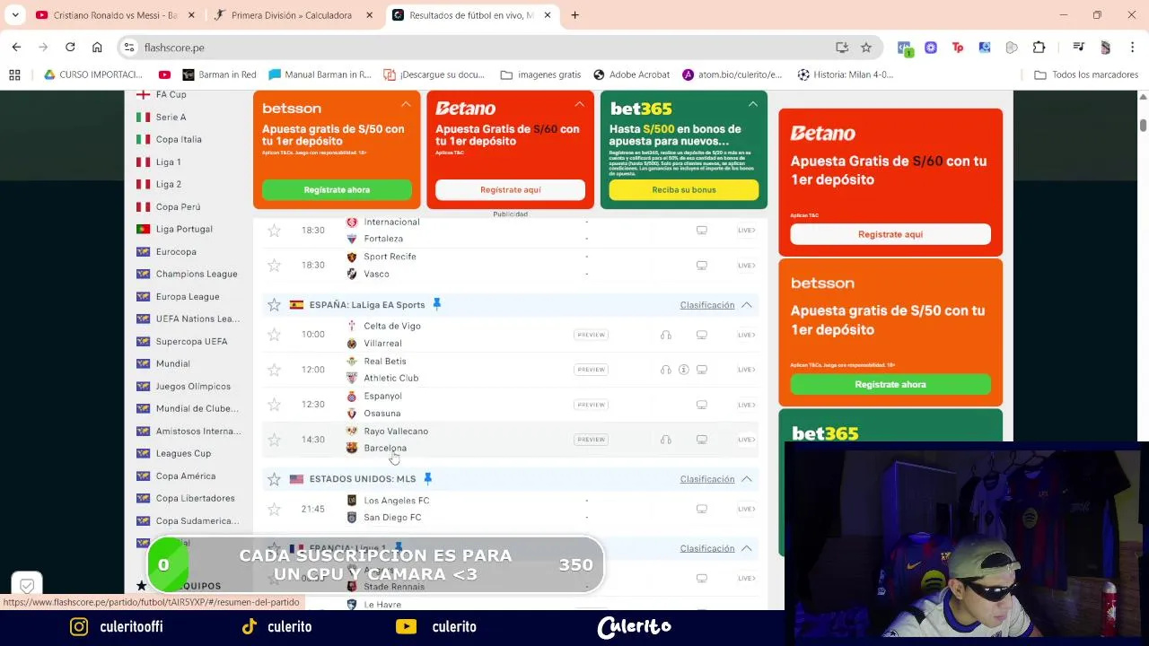Open the imagenes gratis bookmarks folder
This screenshot has height=646, width=1149.
[x=540, y=74]
